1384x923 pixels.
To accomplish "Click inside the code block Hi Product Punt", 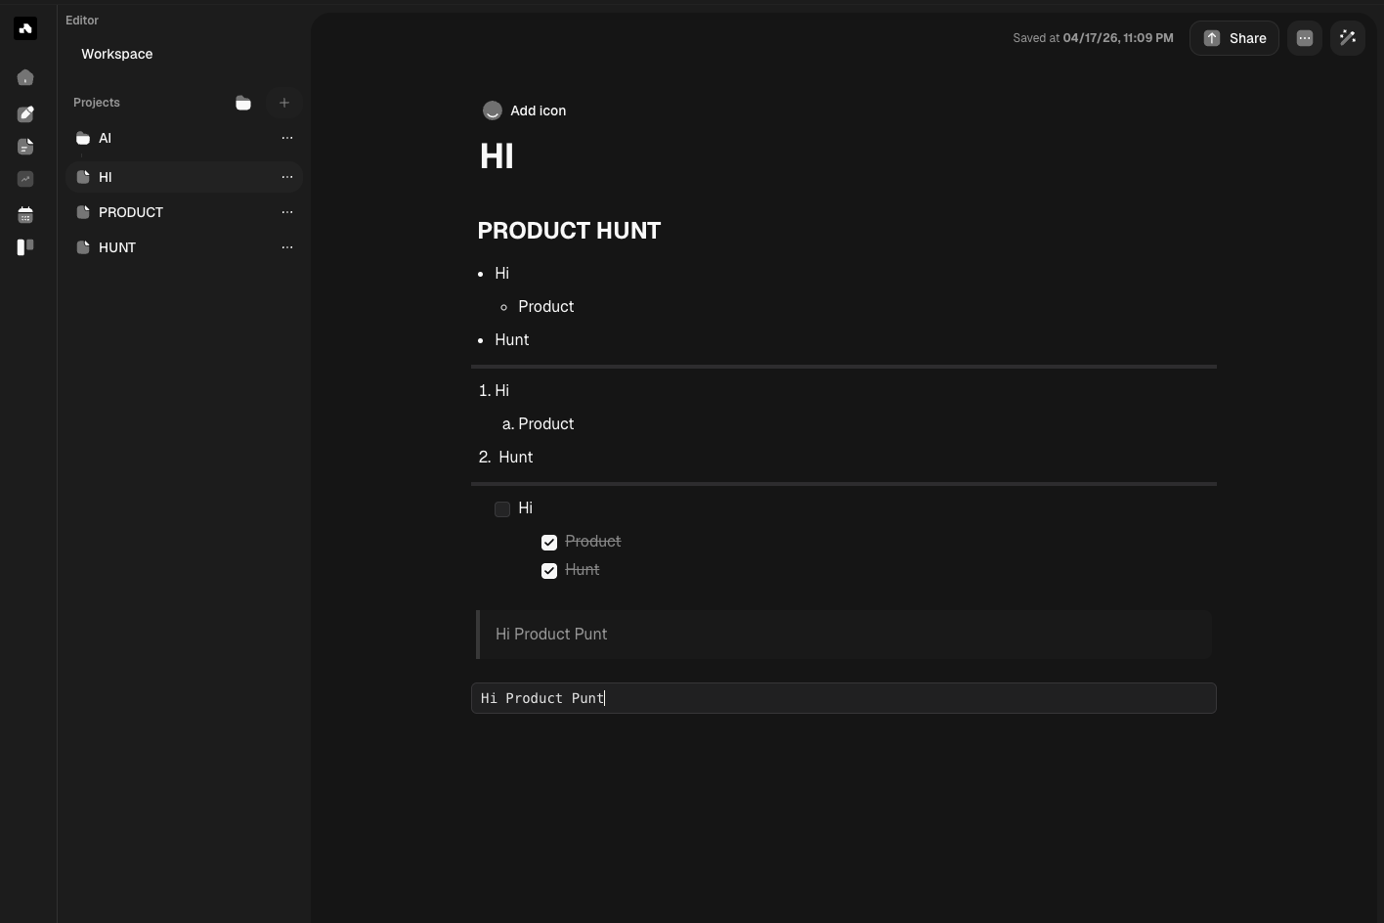I will click(843, 698).
